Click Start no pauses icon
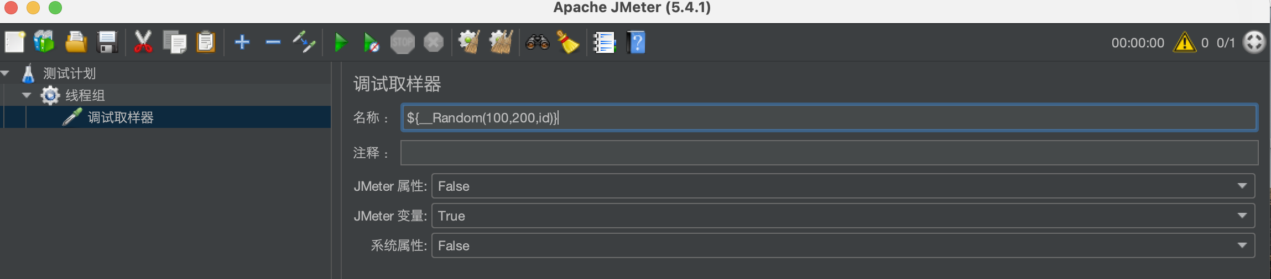This screenshot has height=279, width=1271. (371, 42)
